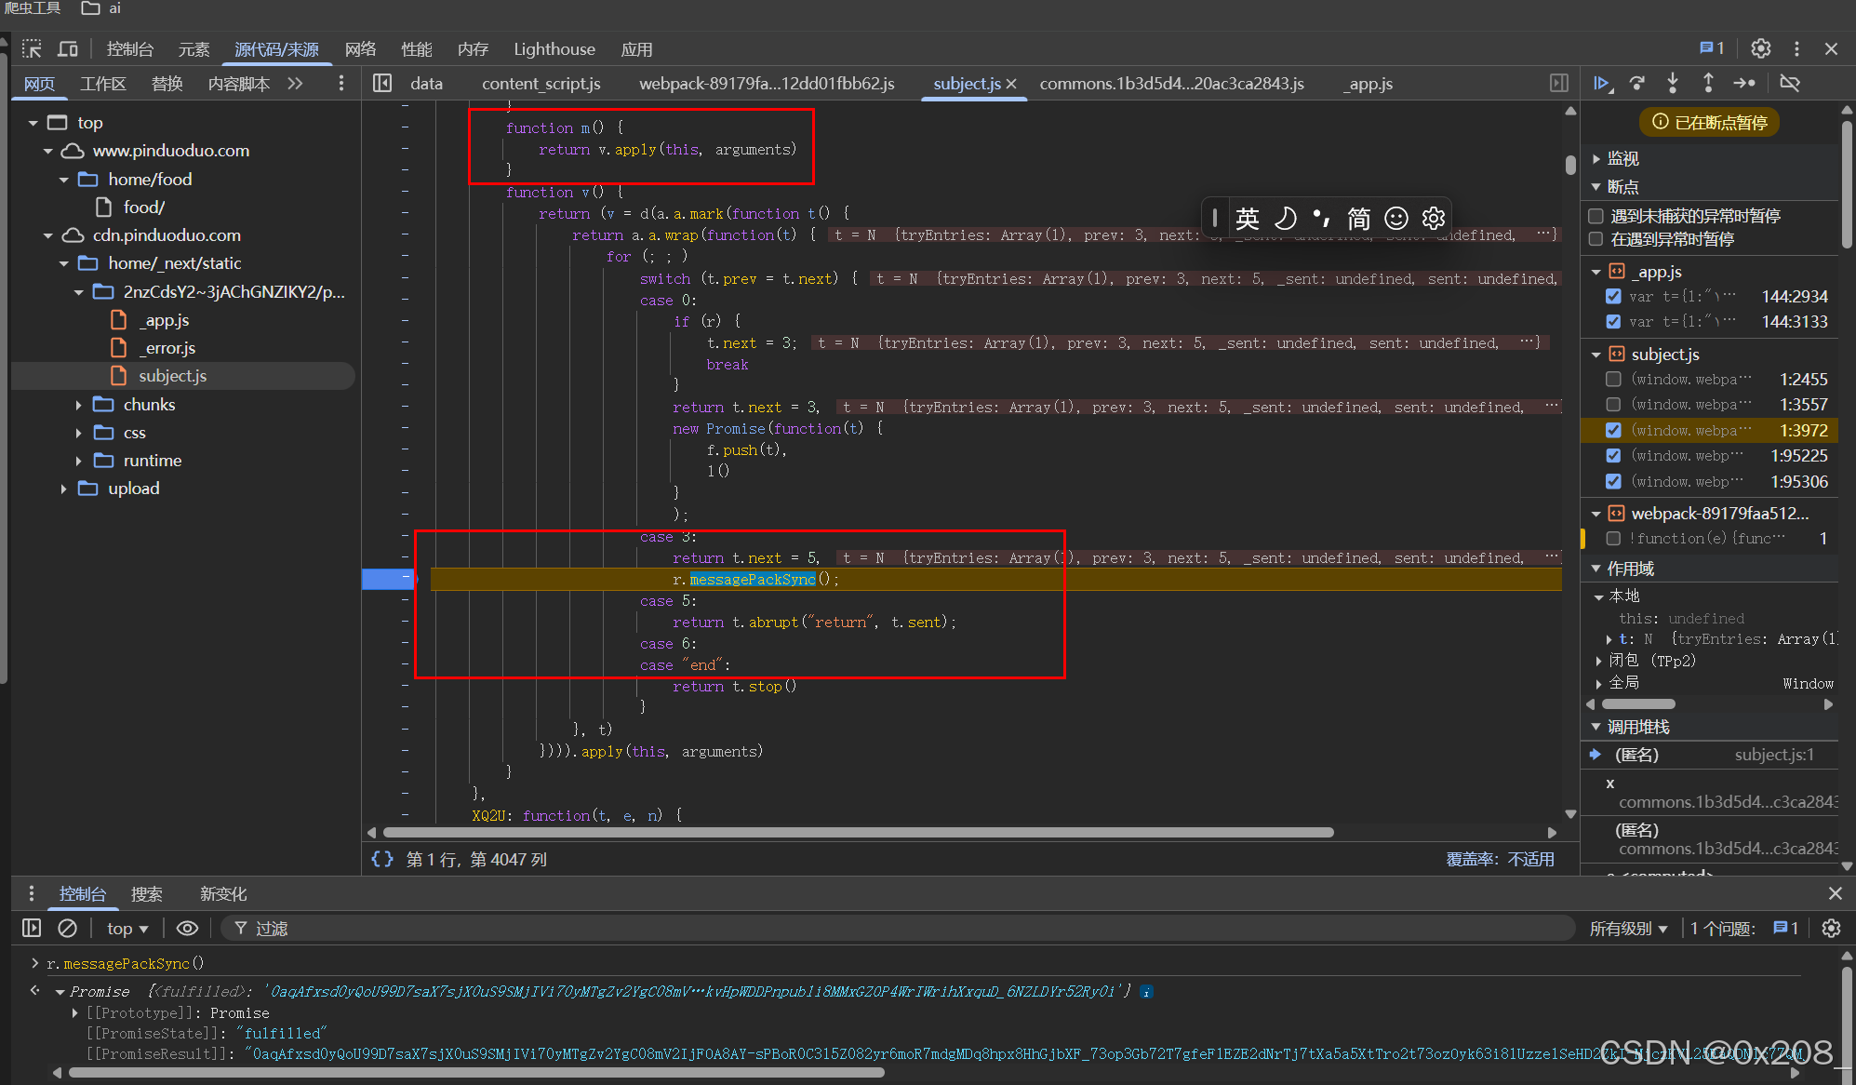Select _app.js in file tree
Image resolution: width=1856 pixels, height=1085 pixels.
[164, 320]
